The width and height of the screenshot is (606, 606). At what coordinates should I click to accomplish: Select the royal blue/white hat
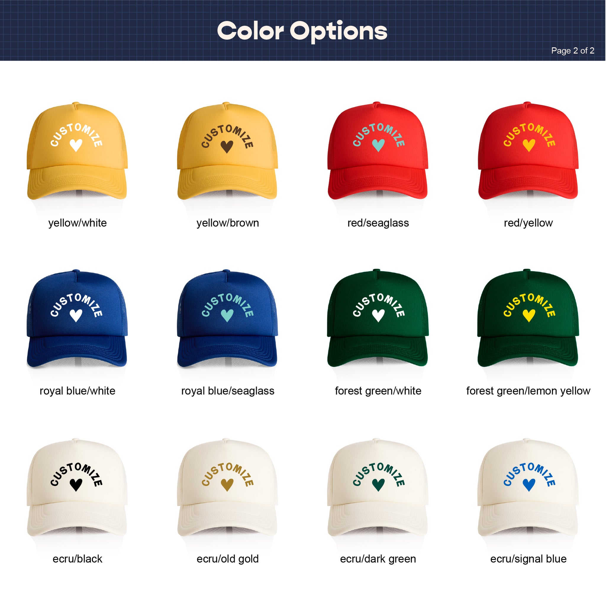77,318
